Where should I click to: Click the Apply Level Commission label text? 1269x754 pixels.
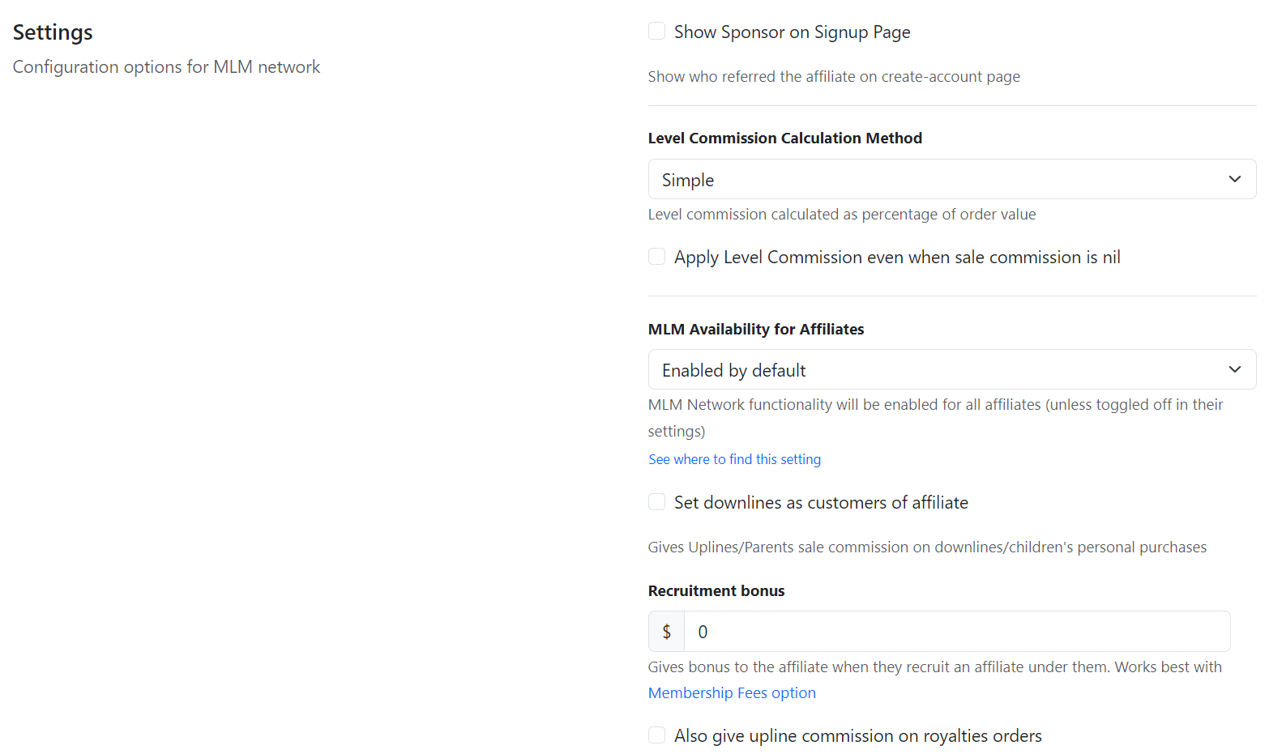[897, 258]
